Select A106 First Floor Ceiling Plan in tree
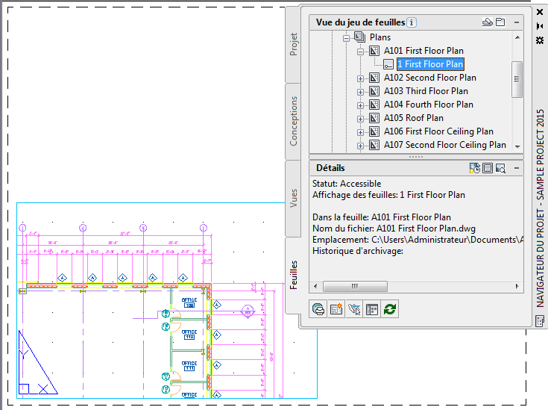This screenshot has width=548, height=410. click(x=438, y=131)
